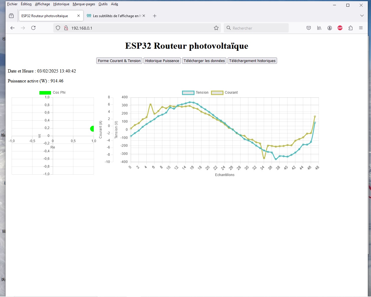Toggle the Courant dataset legend
Image resolution: width=371 pixels, height=297 pixels.
[x=224, y=93]
